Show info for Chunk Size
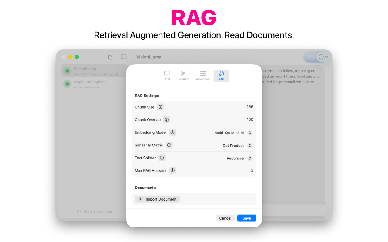Screen dimensions: 388x242 [160, 107]
